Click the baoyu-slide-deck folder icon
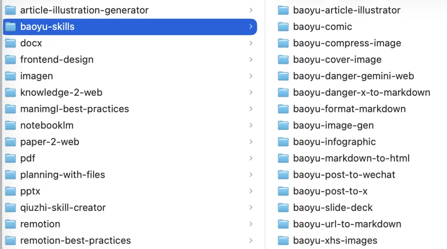The width and height of the screenshot is (447, 249). point(283,208)
